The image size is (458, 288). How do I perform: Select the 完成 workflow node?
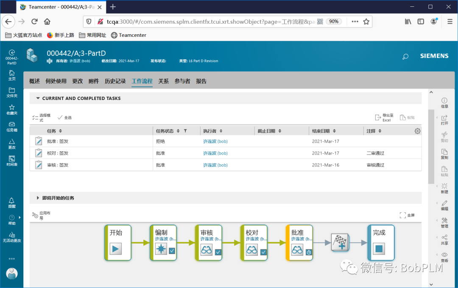(381, 243)
